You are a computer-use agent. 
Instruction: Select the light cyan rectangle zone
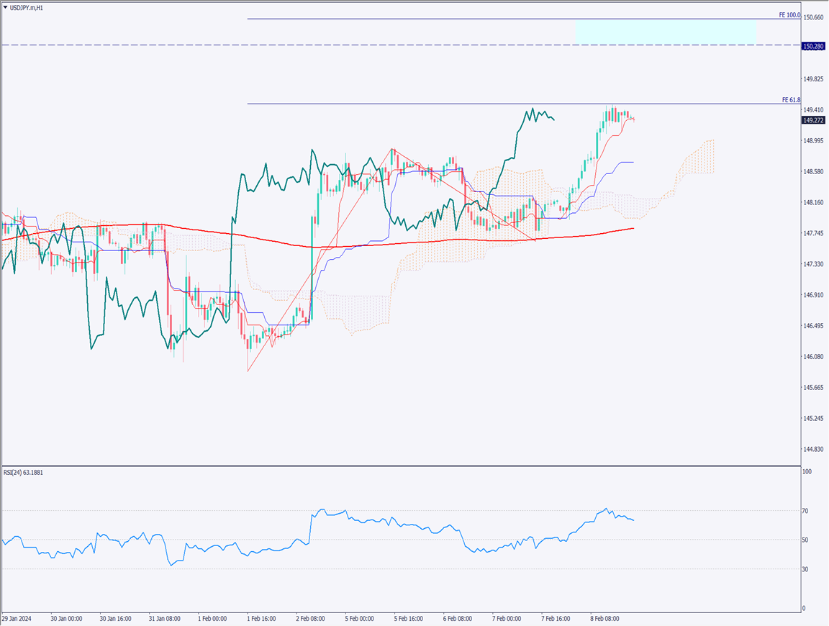coord(665,31)
